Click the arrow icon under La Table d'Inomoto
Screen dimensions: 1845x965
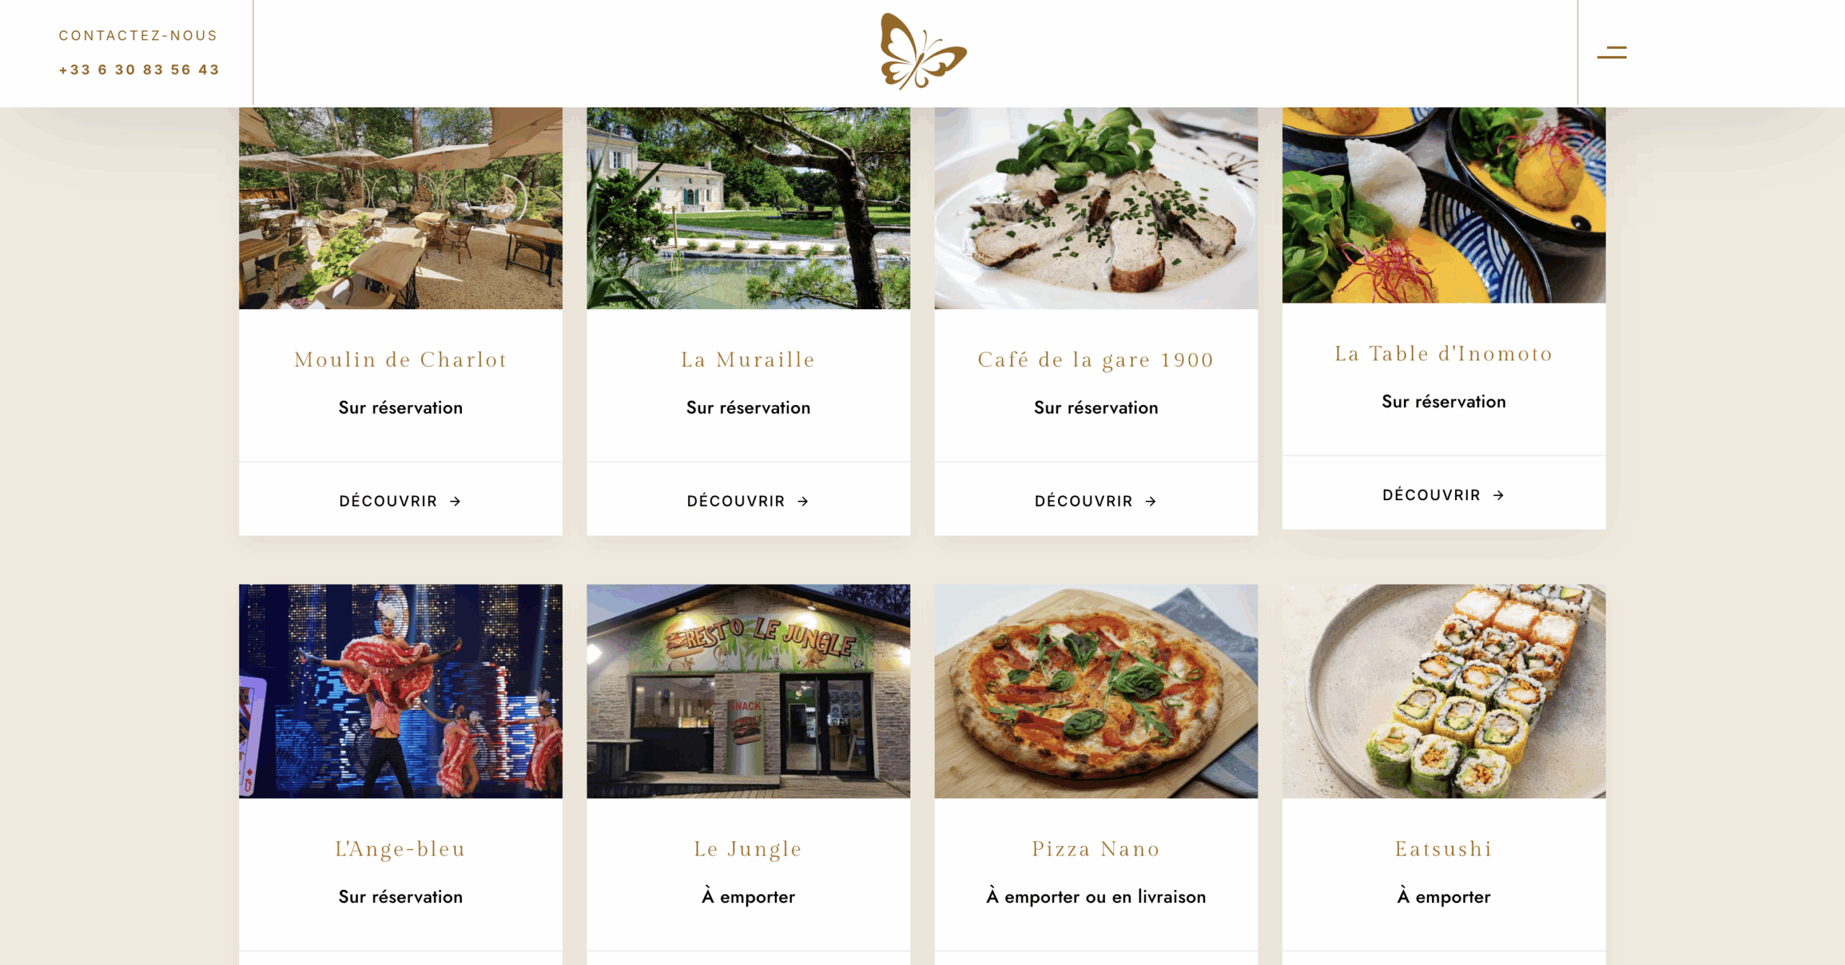click(x=1498, y=495)
